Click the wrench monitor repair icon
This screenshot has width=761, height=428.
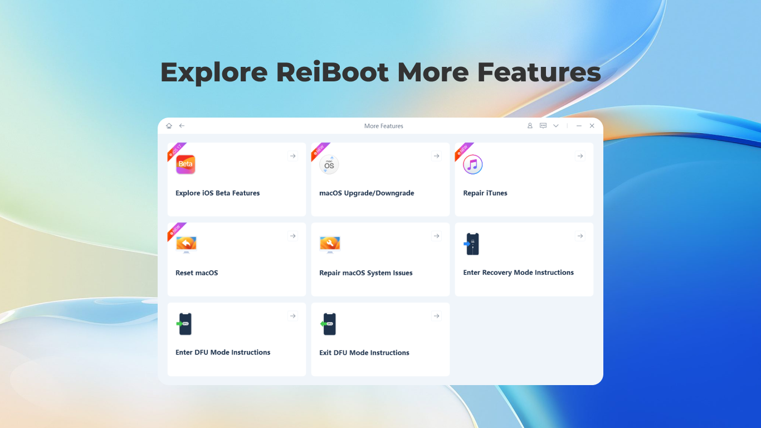[330, 244]
